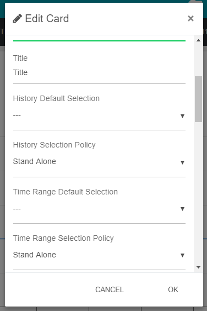
Task: Click the Edit Card heading text
Action: [47, 19]
